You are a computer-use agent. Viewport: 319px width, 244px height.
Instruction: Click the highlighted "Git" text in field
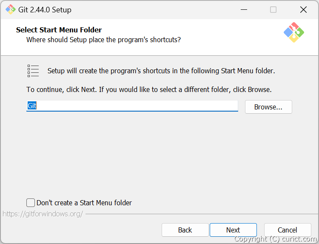32,106
